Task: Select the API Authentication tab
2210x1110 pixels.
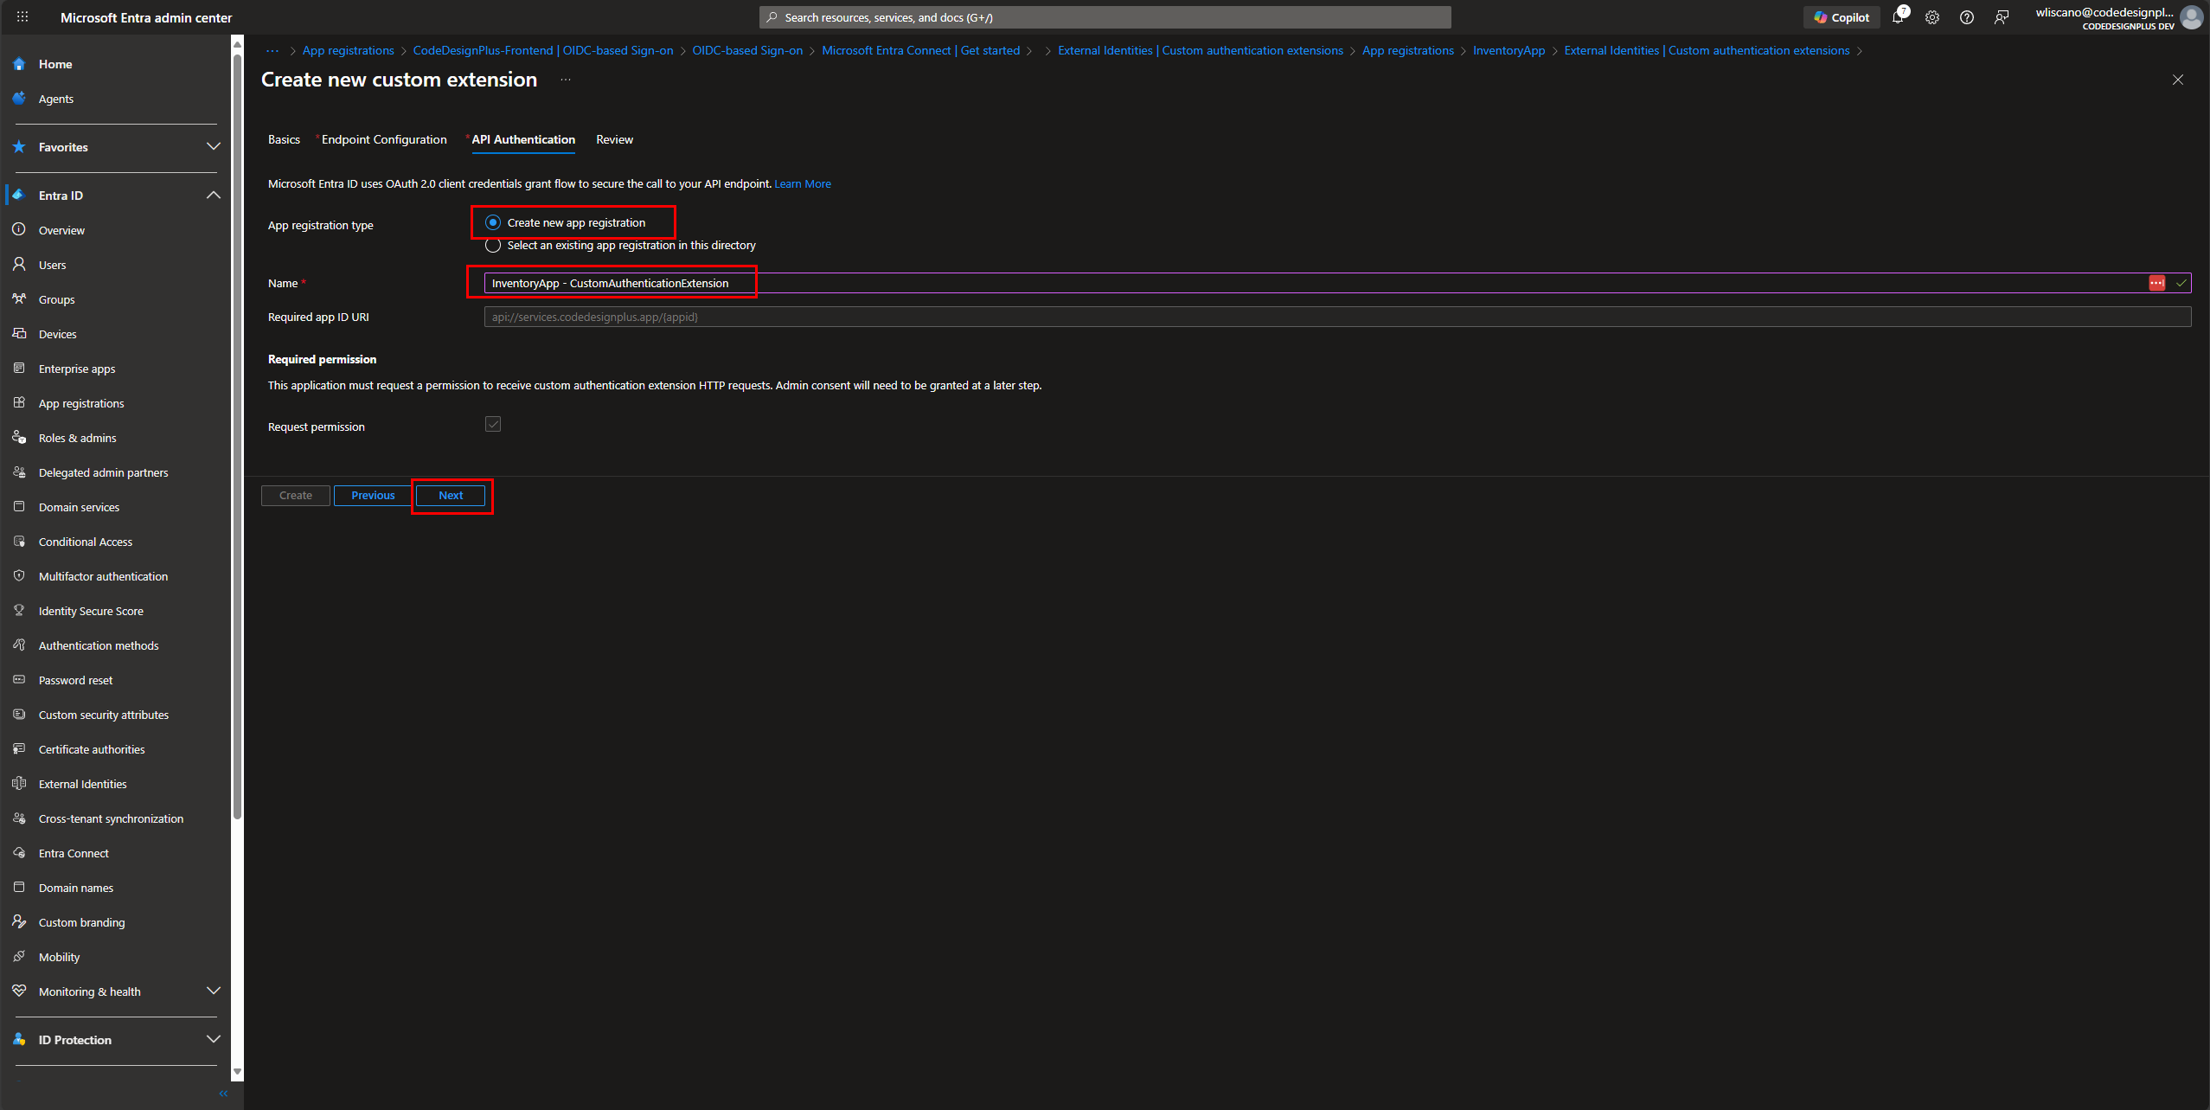Action: coord(523,139)
